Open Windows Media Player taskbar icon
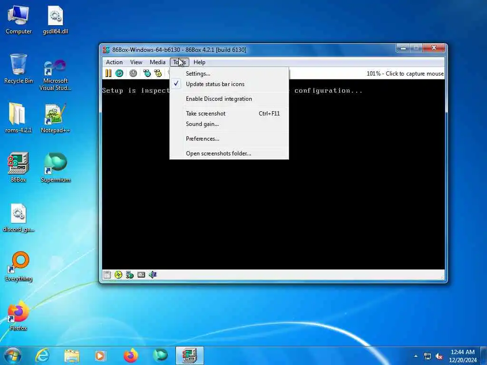Screen dimensions: 487x365 pos(100,355)
